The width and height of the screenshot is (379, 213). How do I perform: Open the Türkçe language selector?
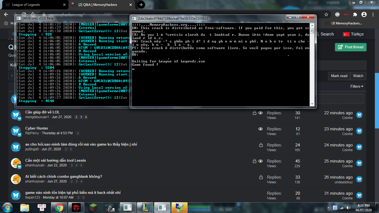pyautogui.click(x=353, y=34)
